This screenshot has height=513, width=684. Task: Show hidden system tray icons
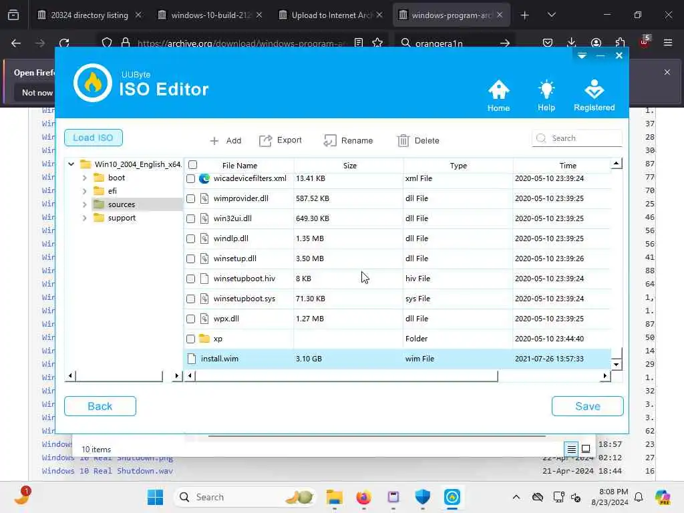click(516, 497)
